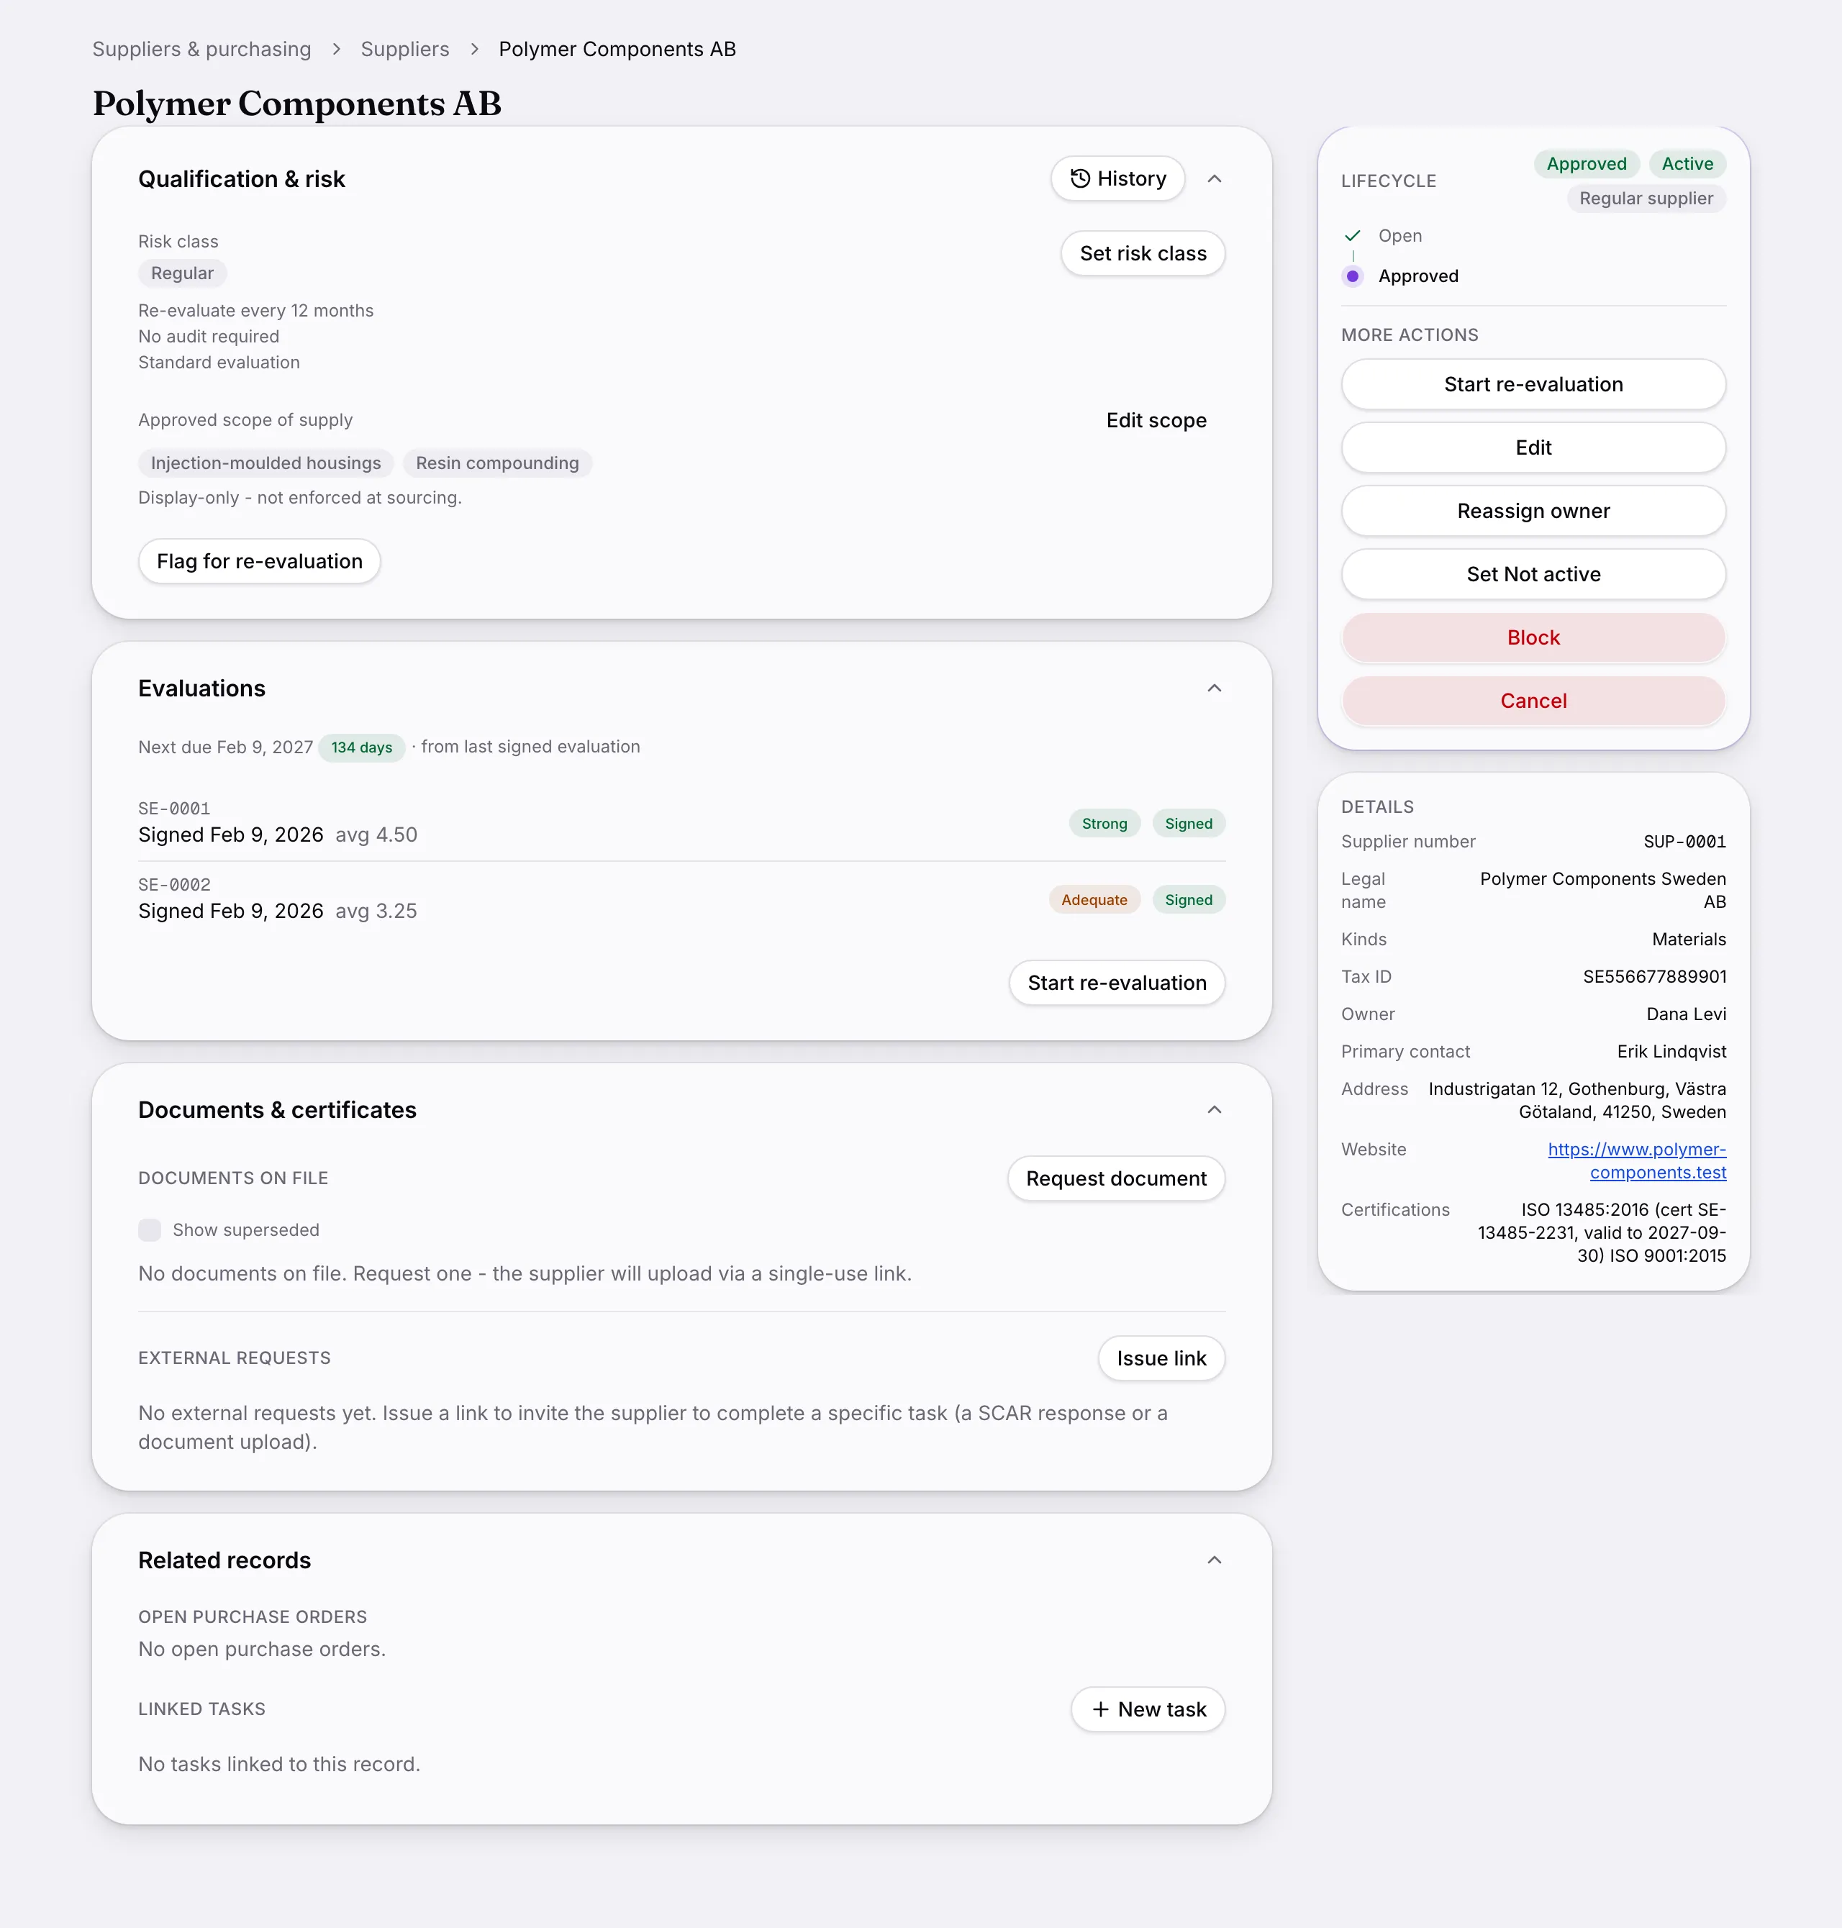Open the History log button

pos(1117,178)
